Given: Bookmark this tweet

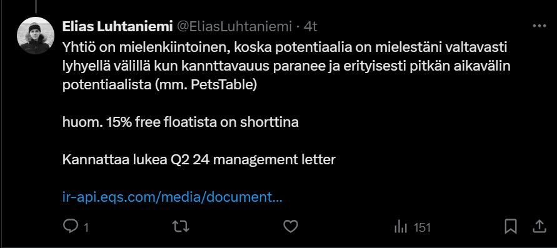Looking at the screenshot, I should tap(511, 226).
